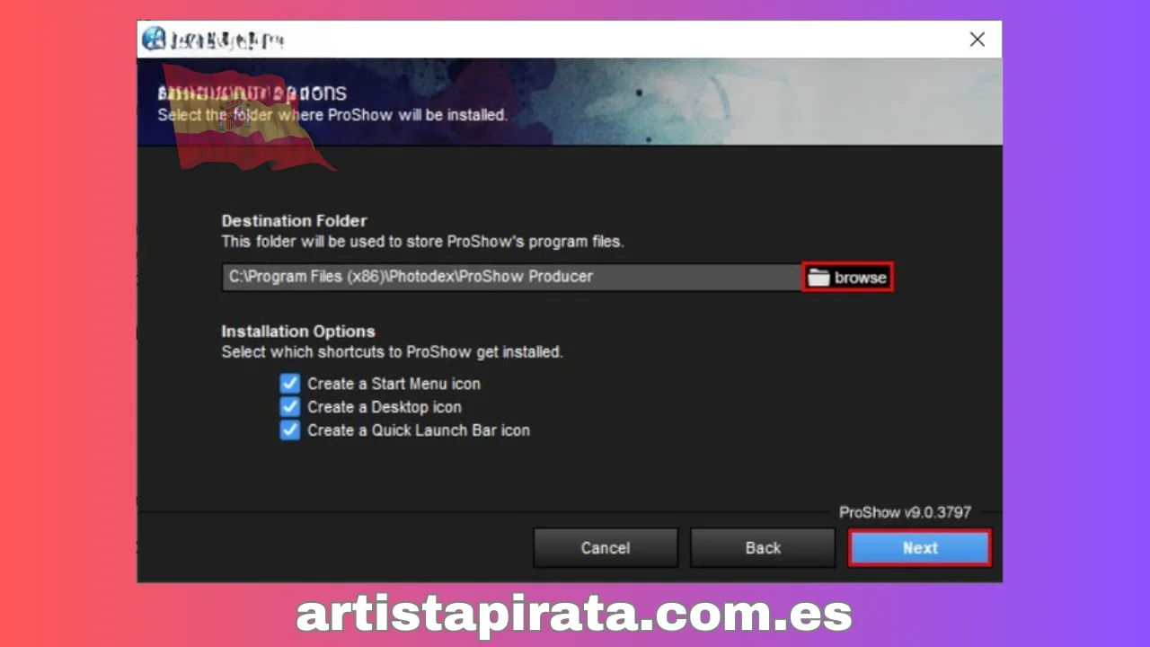
Task: Uncheck Create a Start Menu icon
Action: (289, 384)
